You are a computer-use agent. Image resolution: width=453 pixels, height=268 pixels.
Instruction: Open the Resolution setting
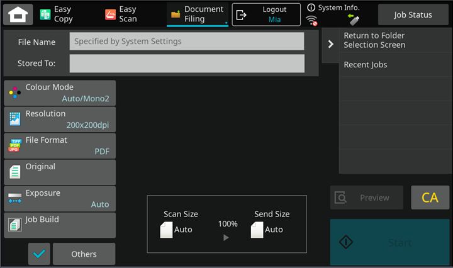coord(60,119)
